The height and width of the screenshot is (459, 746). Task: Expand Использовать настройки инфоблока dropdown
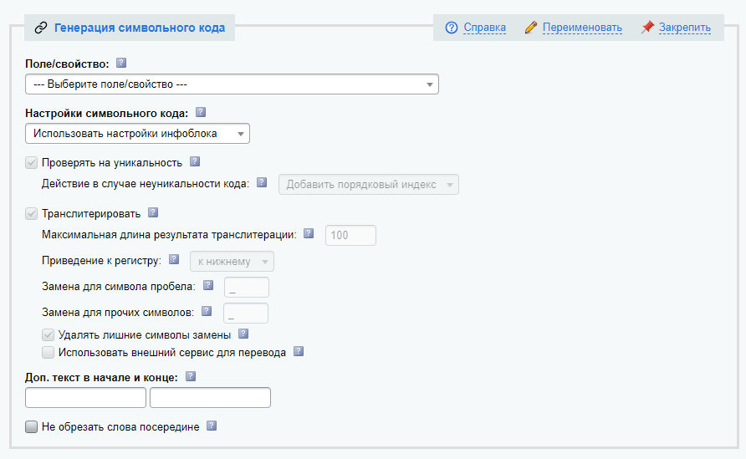click(x=137, y=134)
